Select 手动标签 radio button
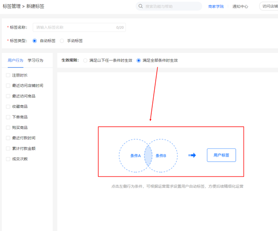278x231 pixels. click(x=62, y=41)
